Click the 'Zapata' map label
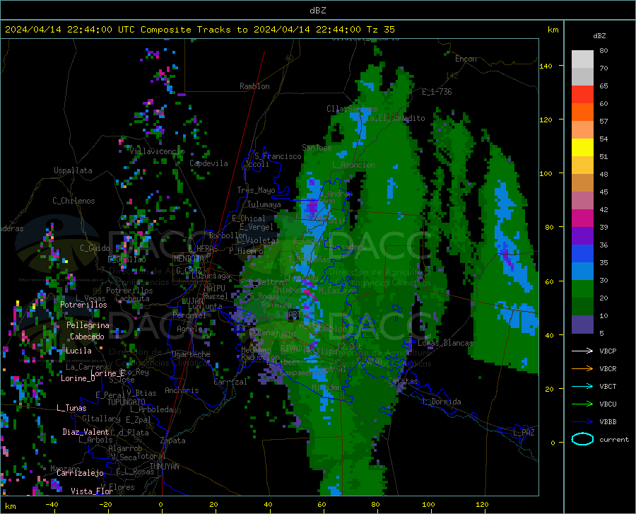The image size is (636, 514). [173, 440]
